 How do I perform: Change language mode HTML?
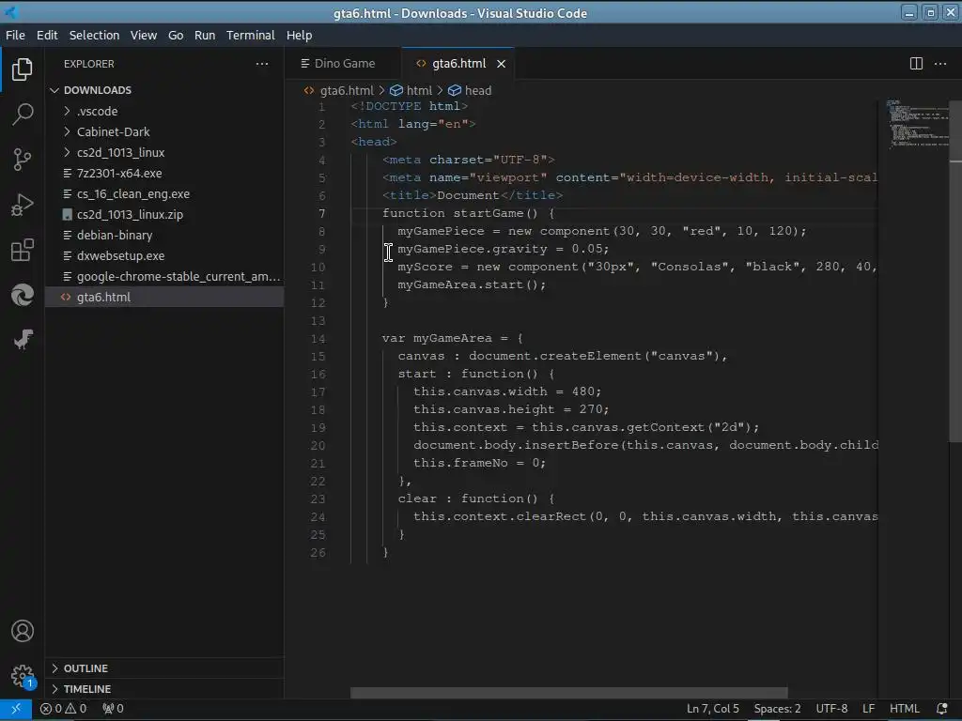point(905,709)
